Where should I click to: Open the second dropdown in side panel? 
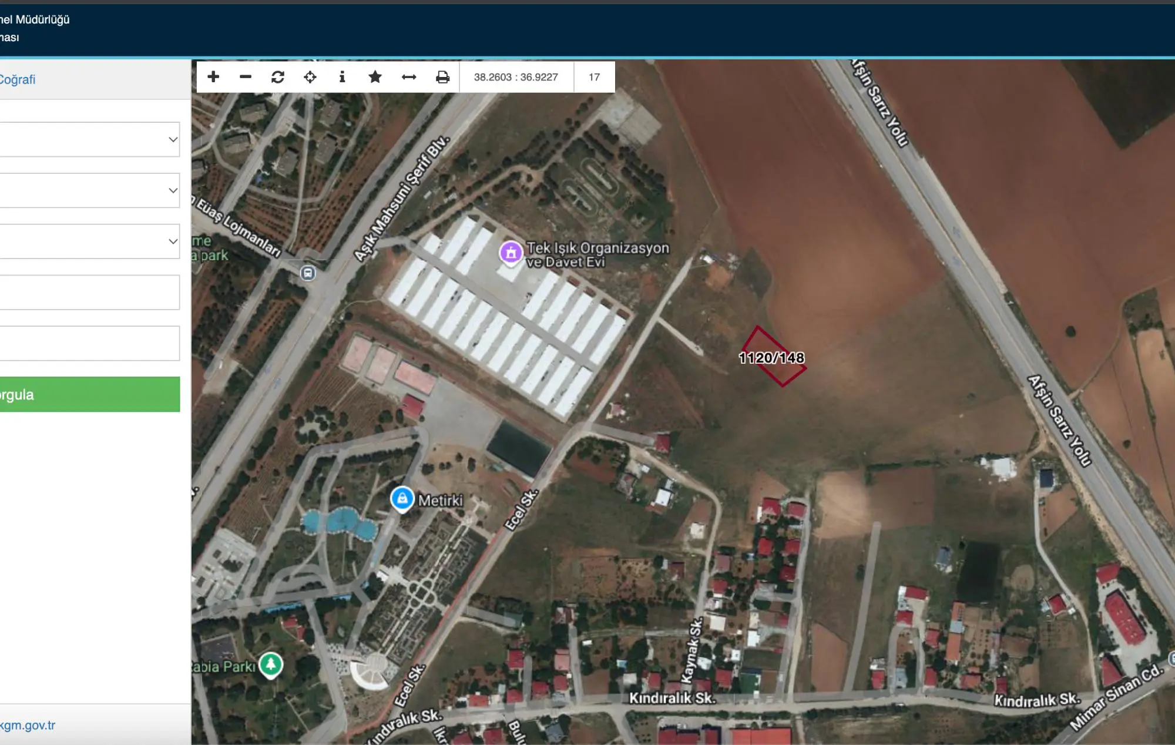click(x=89, y=190)
